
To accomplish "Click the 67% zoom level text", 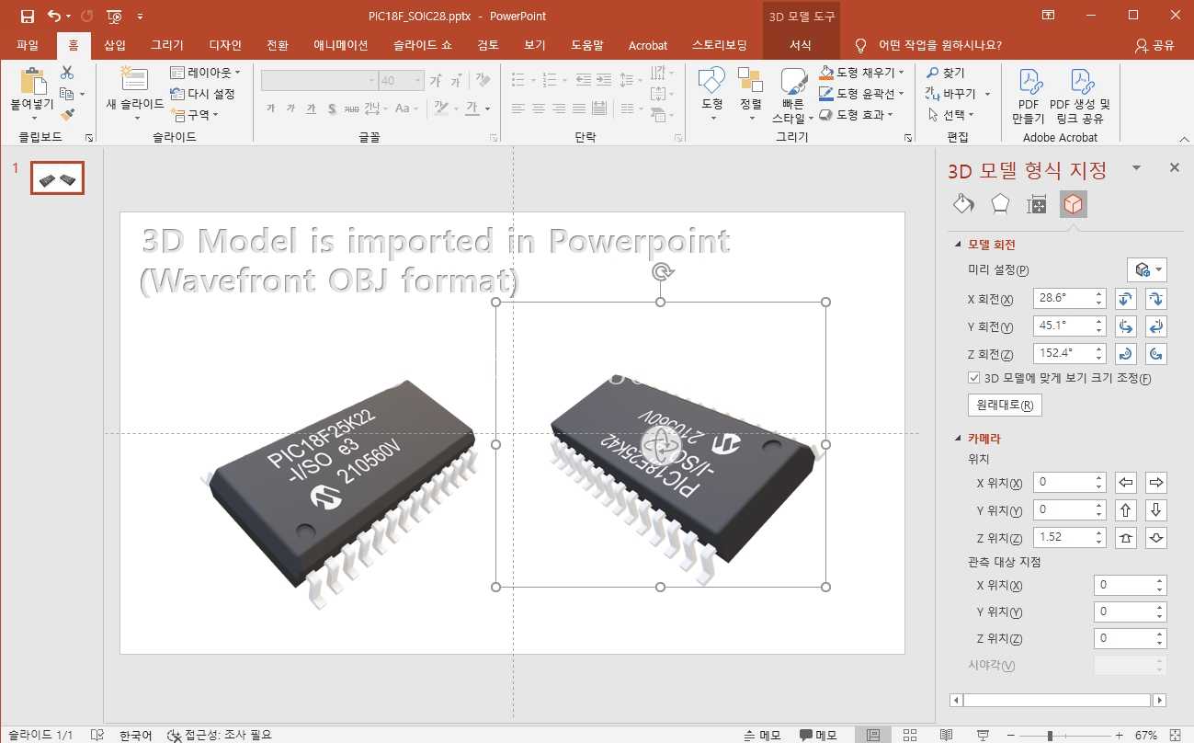I will click(1145, 736).
